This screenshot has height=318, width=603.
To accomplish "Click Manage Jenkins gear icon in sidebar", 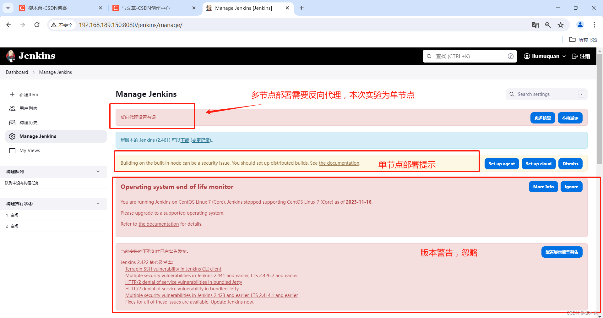I will click(12, 136).
